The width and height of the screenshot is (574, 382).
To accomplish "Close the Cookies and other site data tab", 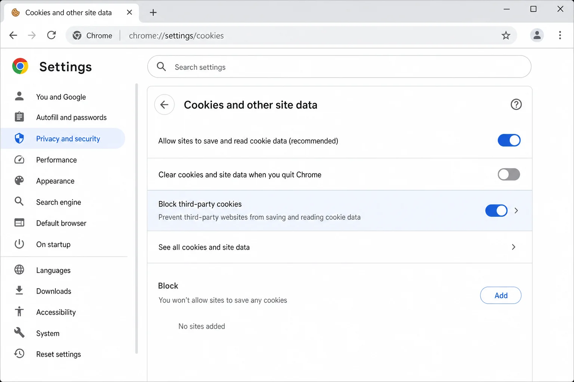I will (x=129, y=12).
